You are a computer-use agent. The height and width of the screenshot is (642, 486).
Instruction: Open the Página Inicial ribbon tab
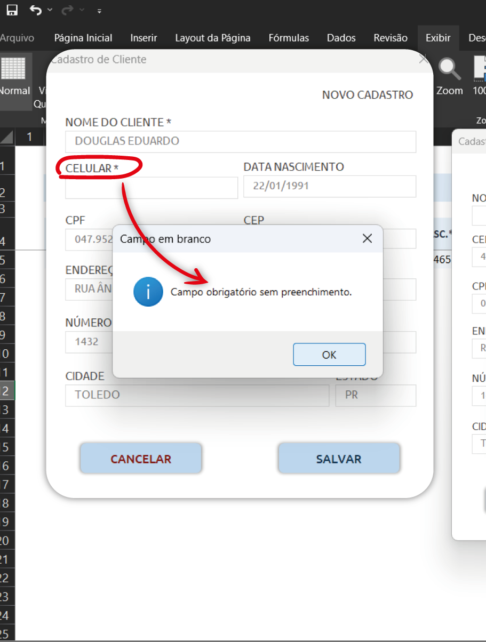[x=83, y=38]
